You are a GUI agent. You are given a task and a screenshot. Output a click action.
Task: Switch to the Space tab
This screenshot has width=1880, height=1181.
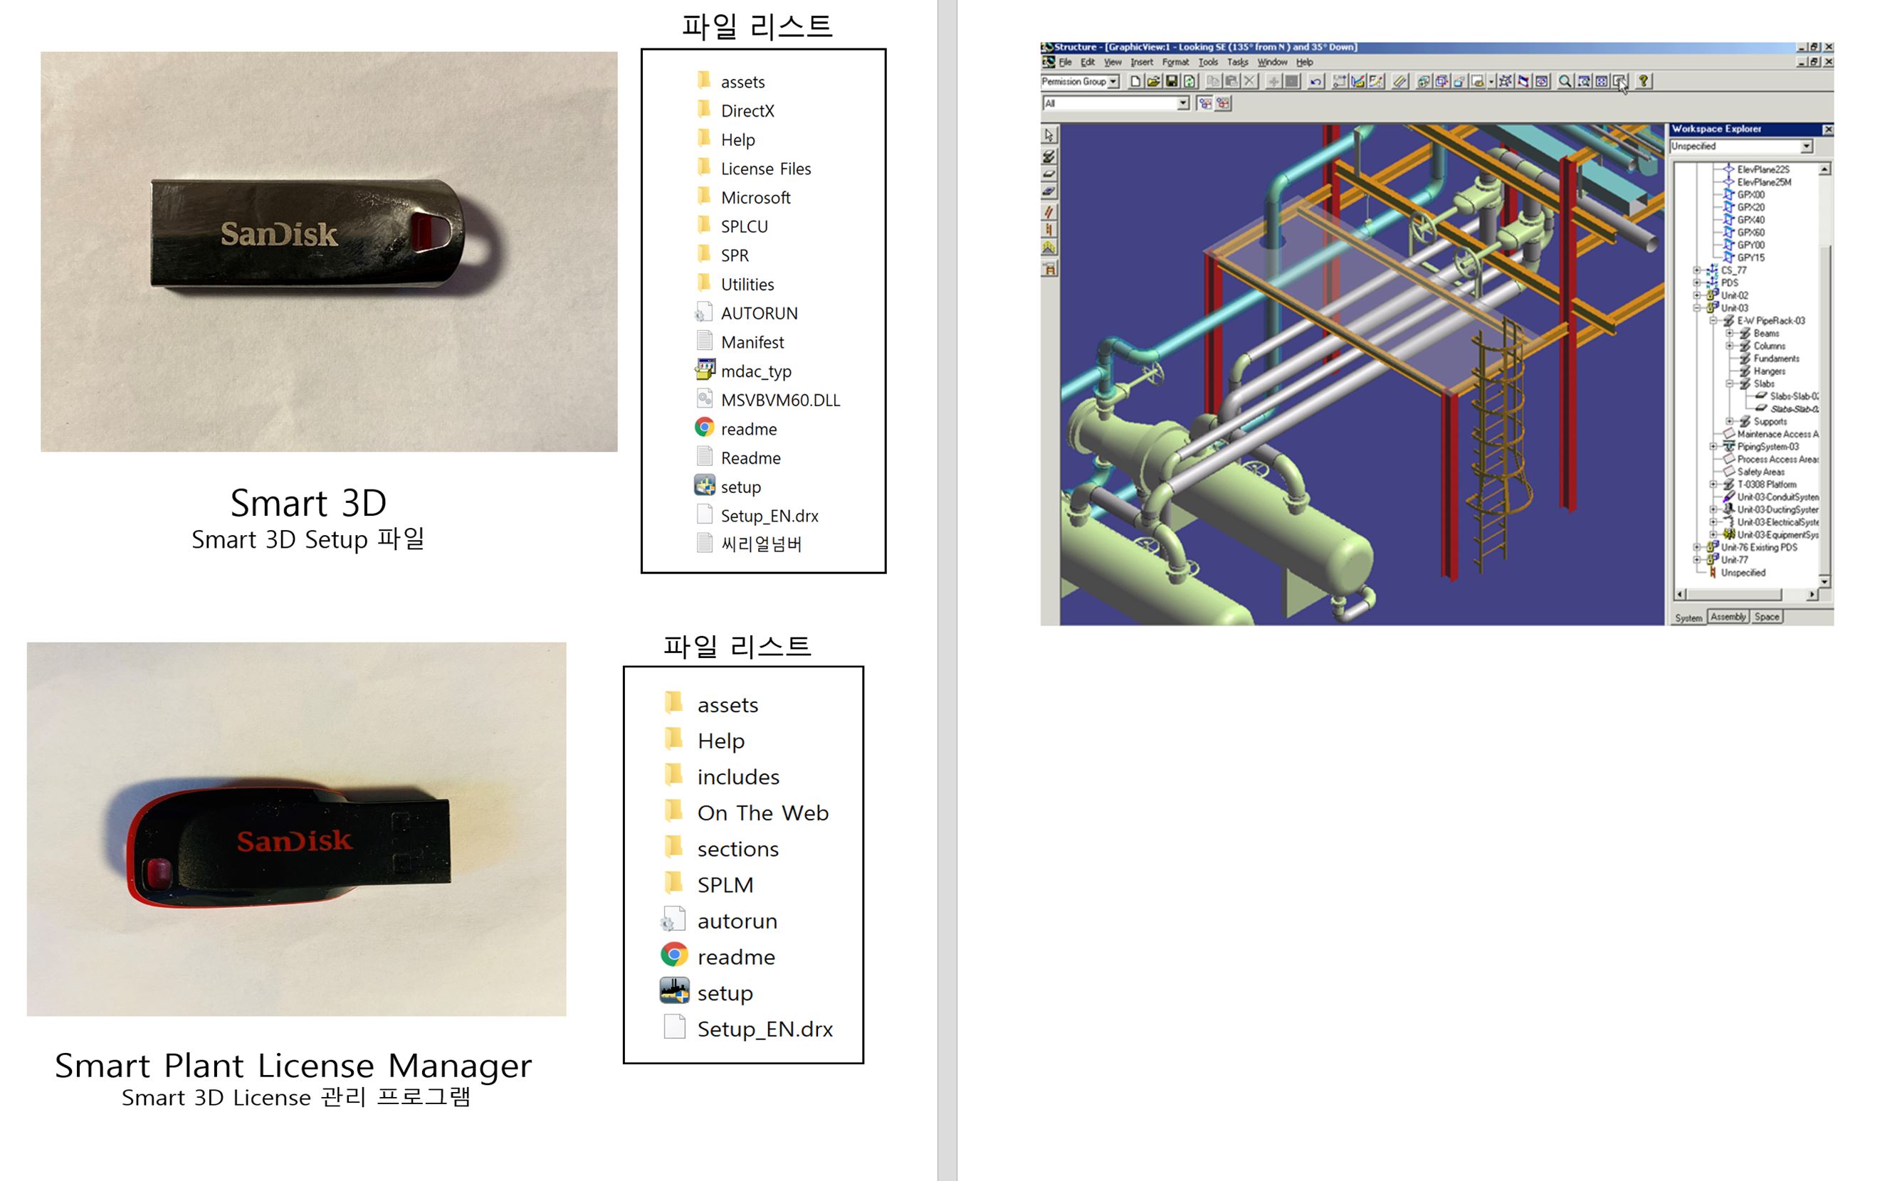tap(1767, 617)
